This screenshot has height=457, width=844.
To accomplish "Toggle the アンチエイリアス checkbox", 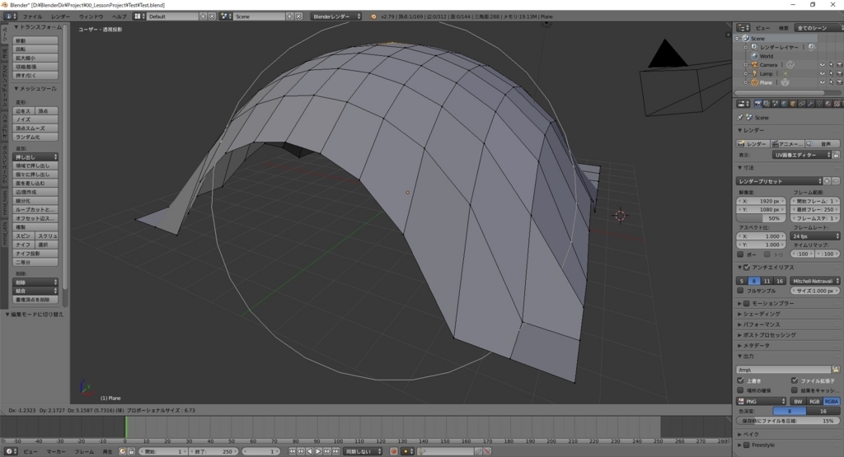I will 747,268.
